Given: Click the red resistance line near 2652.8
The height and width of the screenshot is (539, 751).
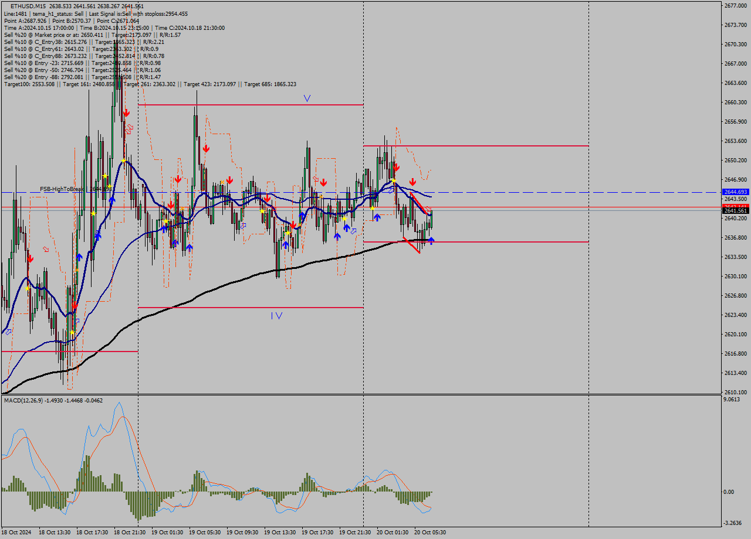Looking at the screenshot, I should (x=476, y=145).
